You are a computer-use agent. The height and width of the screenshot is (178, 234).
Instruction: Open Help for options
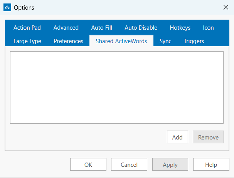pyautogui.click(x=211, y=165)
